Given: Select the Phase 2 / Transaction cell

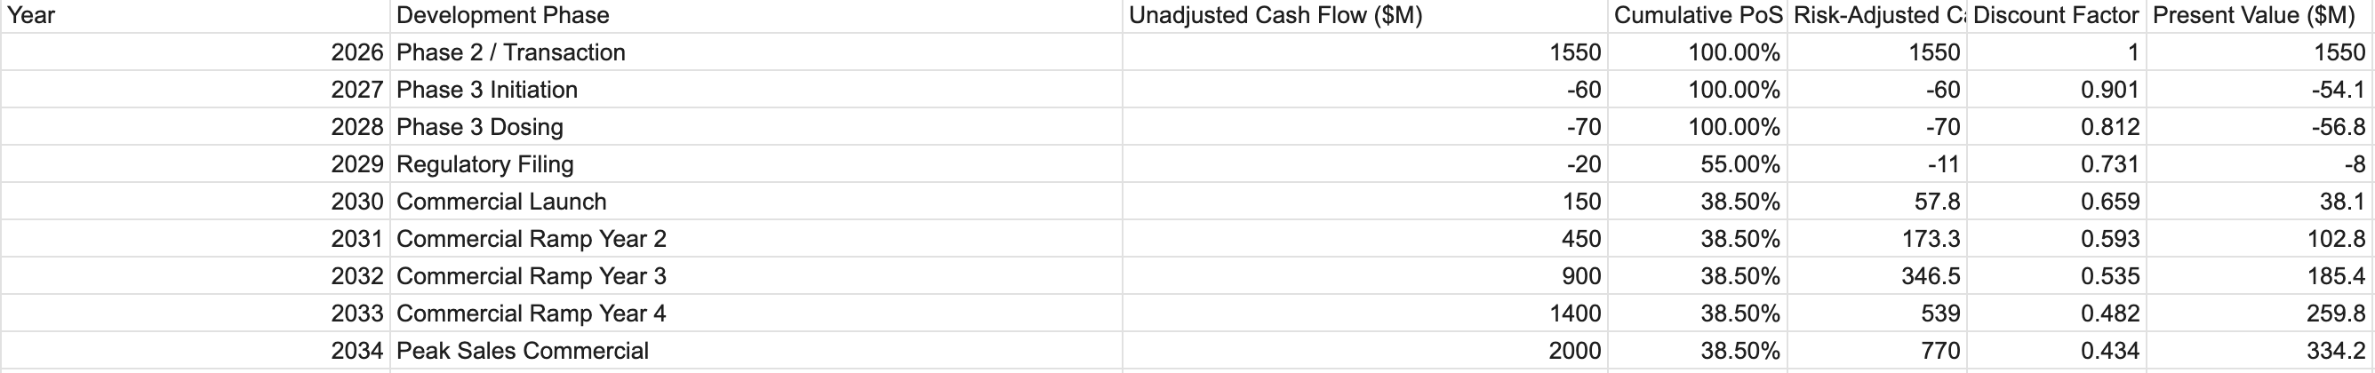Looking at the screenshot, I should point(756,52).
